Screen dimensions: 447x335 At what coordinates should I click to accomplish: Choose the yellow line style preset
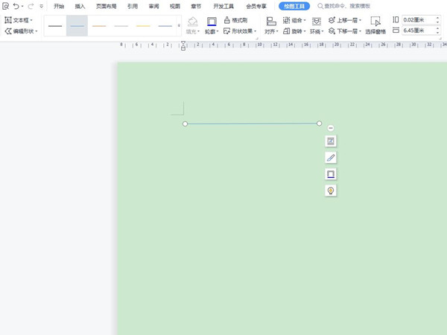click(143, 26)
